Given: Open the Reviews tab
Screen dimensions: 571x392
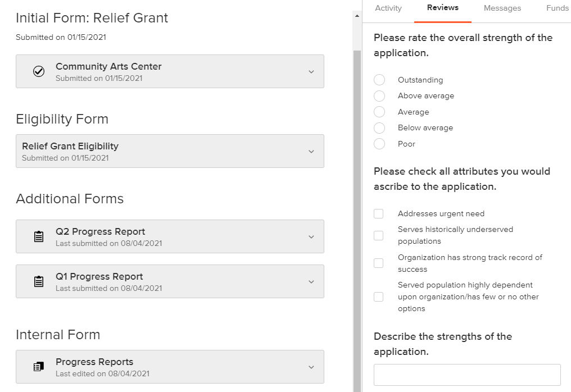Looking at the screenshot, I should click(x=442, y=8).
